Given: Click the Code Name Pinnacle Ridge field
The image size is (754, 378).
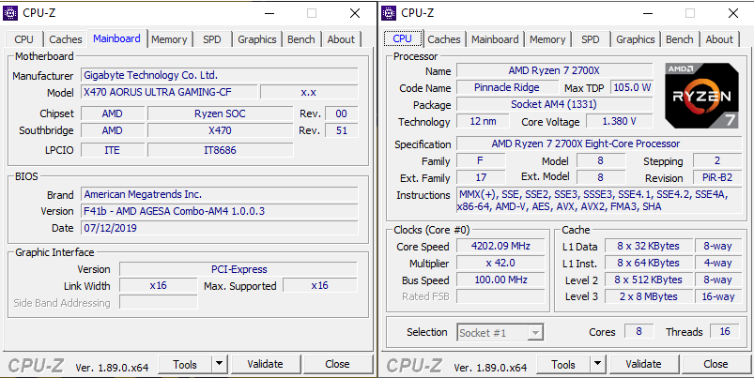Looking at the screenshot, I should click(x=507, y=87).
